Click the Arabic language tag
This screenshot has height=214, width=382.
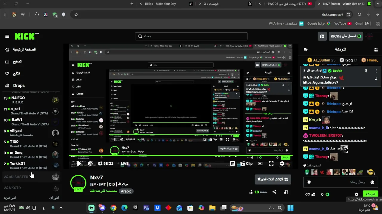(x=126, y=191)
